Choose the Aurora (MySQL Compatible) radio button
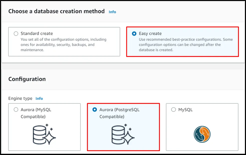 coord(16,110)
